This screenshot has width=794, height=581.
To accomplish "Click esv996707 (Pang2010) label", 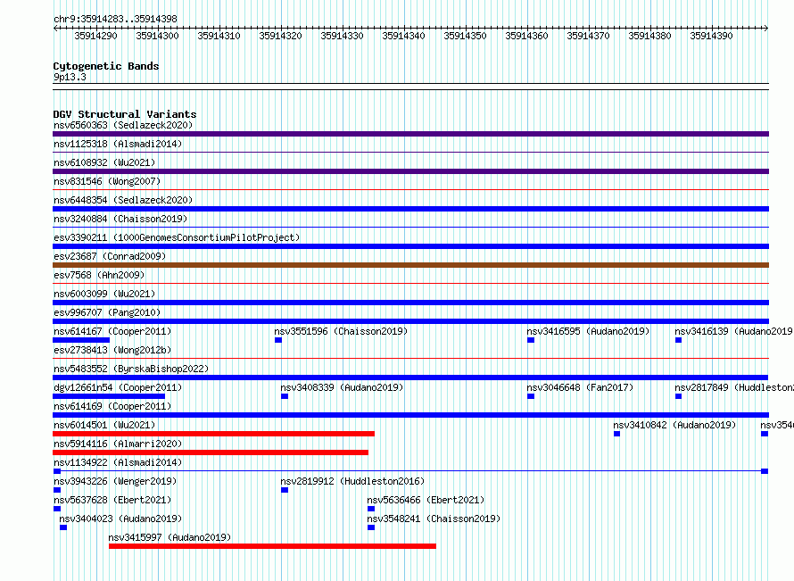I will [x=107, y=312].
